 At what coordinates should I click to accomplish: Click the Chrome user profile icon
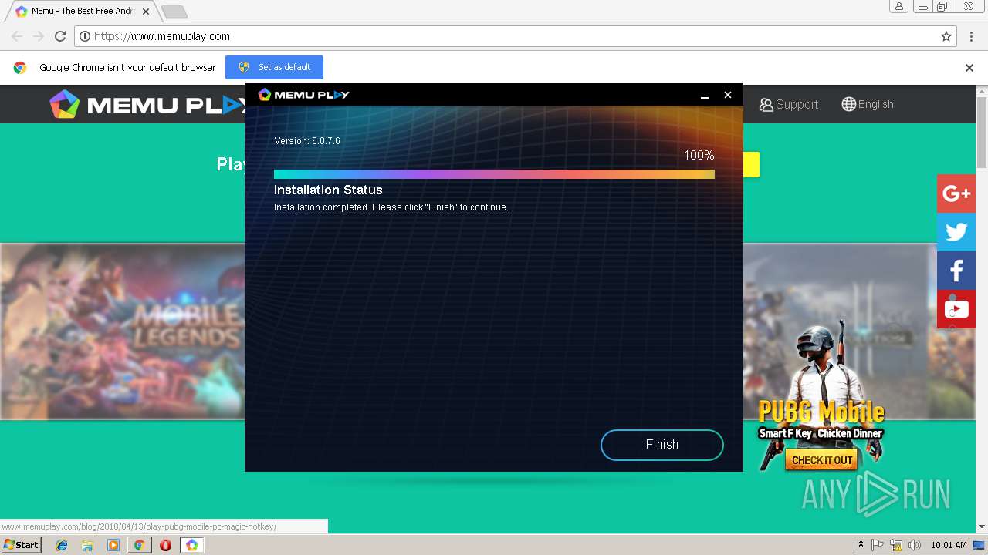[898, 7]
